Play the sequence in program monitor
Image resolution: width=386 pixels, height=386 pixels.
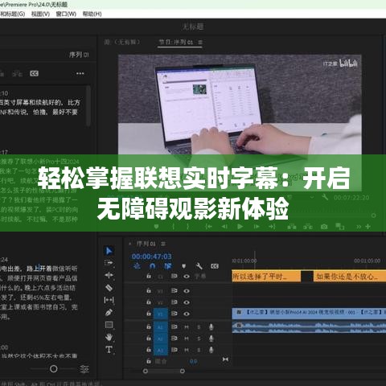tap(240, 227)
